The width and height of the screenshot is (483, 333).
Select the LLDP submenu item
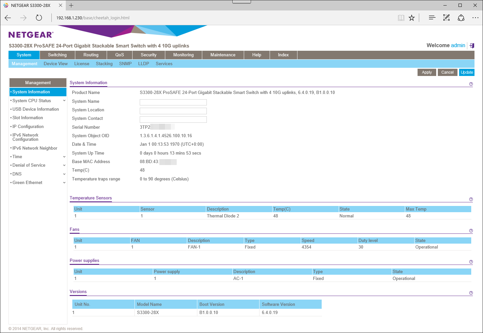[144, 64]
